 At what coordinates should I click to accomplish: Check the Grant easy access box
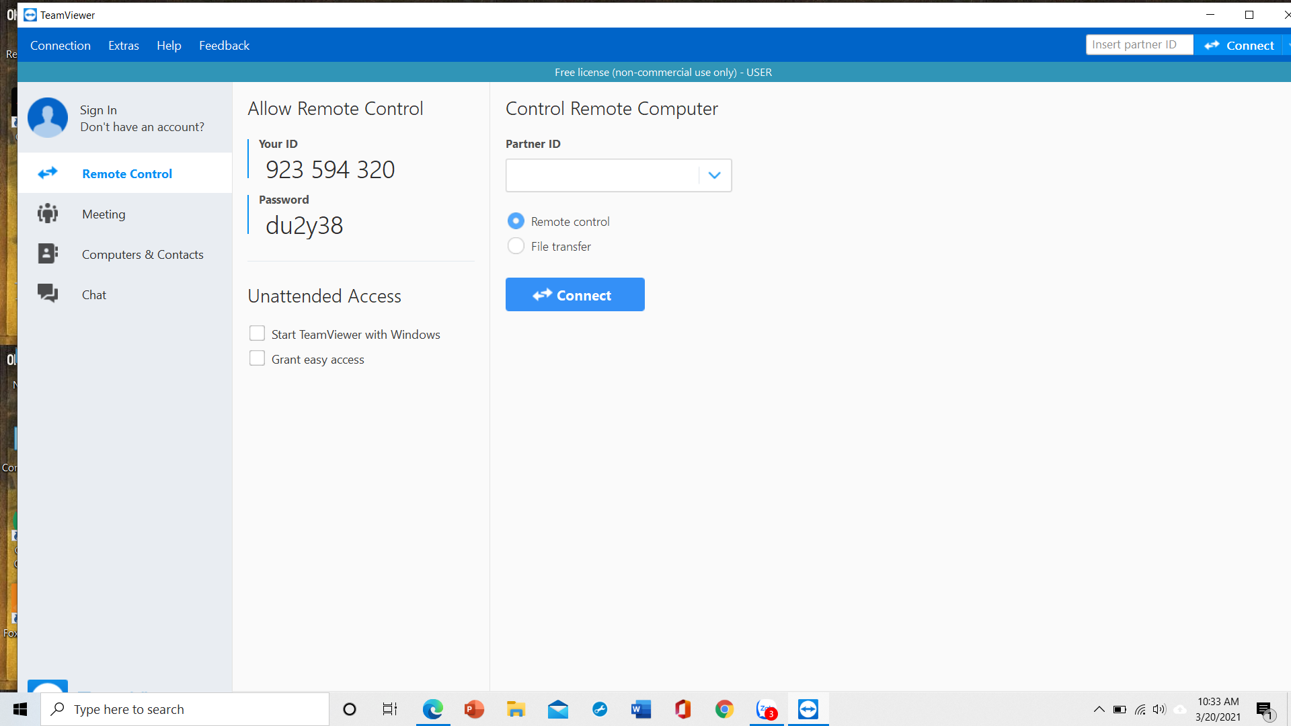(257, 358)
